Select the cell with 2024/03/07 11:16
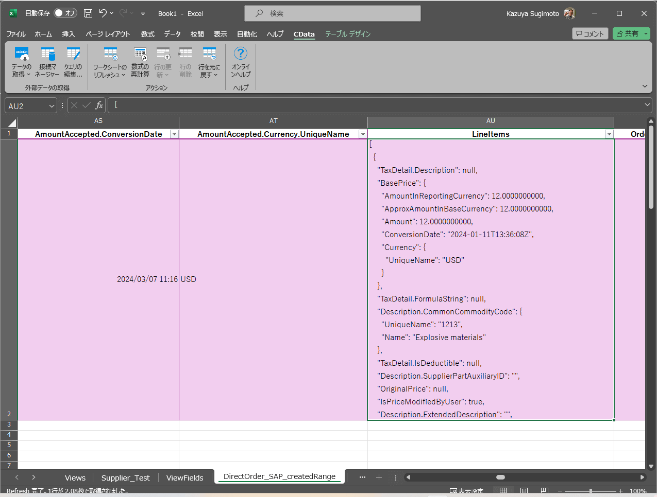The image size is (657, 497). coord(98,279)
